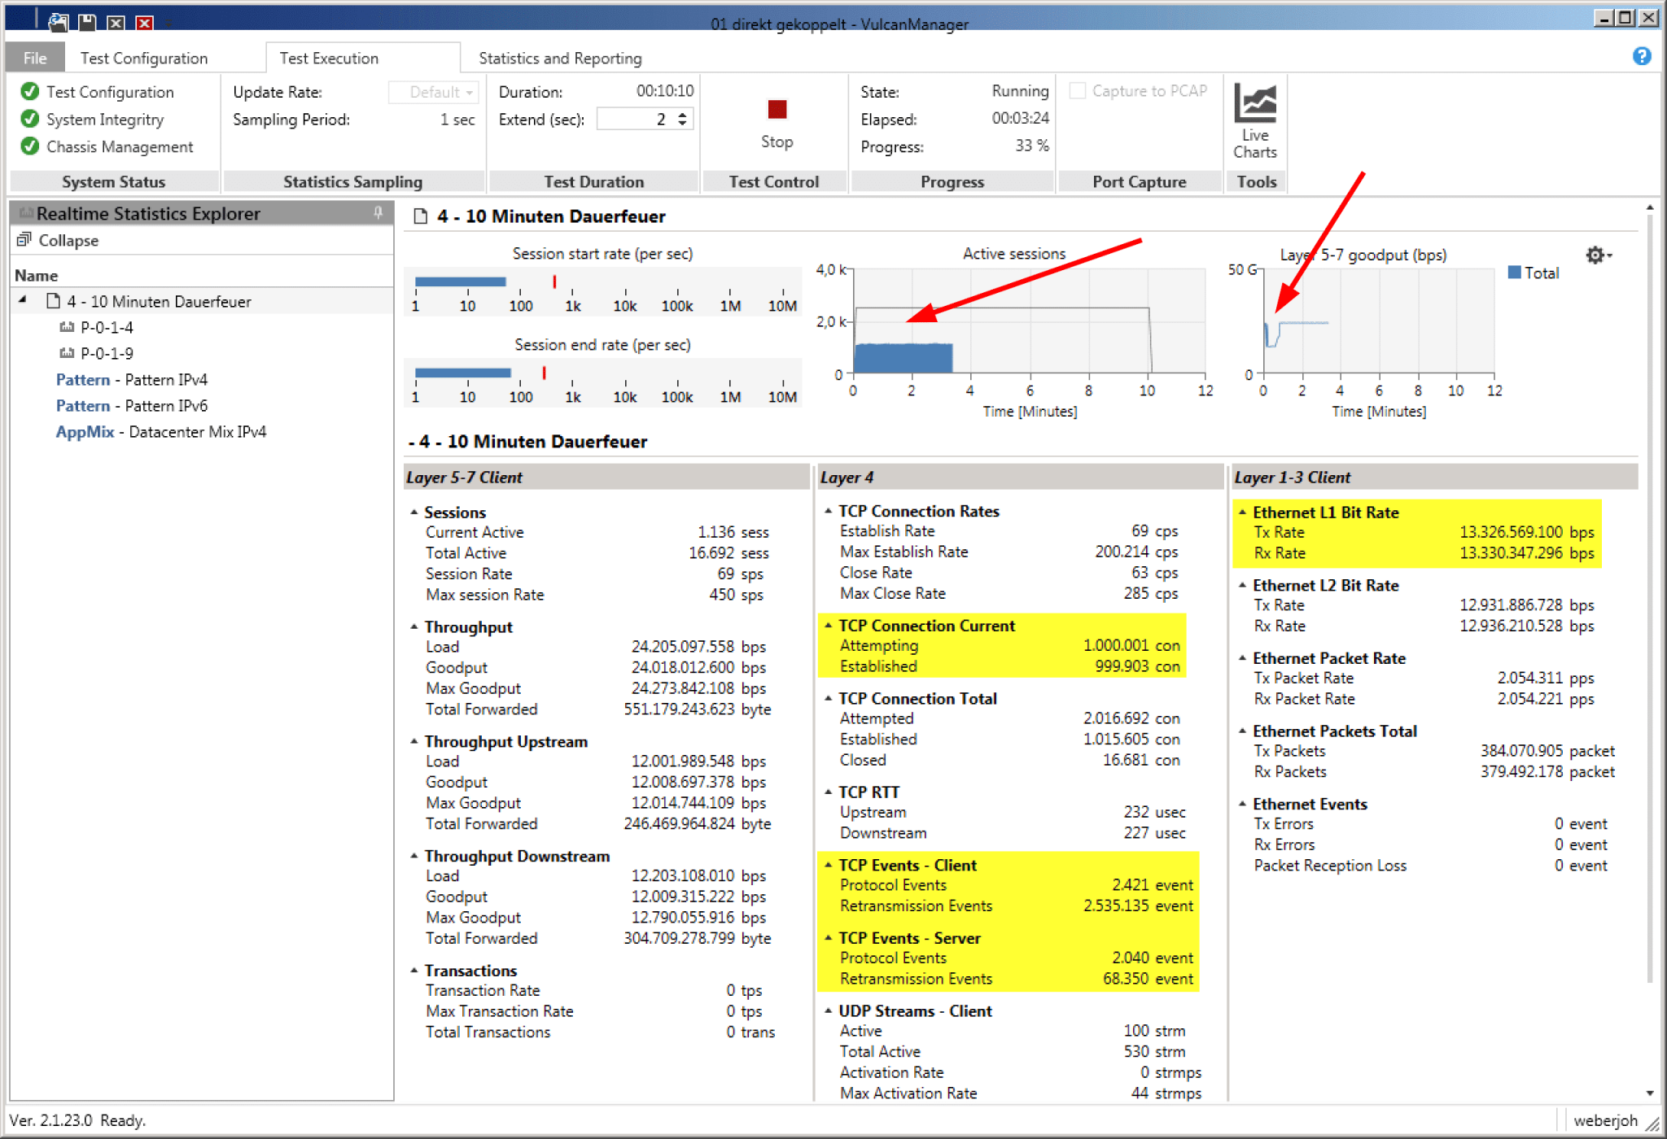Click the System Integrity green check icon

click(30, 119)
